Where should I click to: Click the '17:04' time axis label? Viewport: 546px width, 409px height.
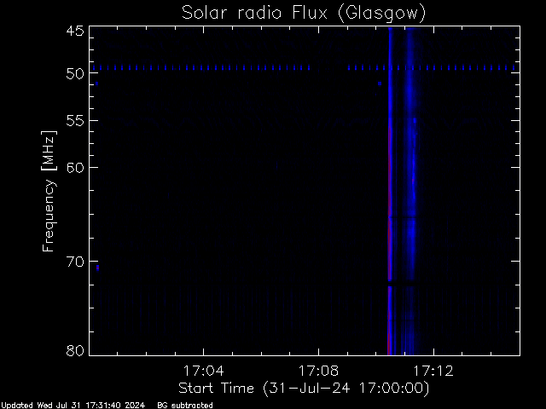[203, 371]
